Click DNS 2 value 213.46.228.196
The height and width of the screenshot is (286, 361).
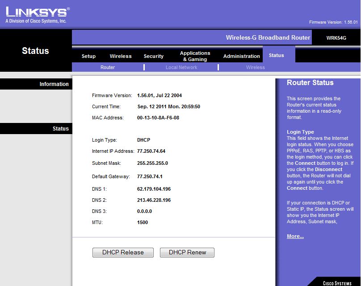click(x=154, y=200)
